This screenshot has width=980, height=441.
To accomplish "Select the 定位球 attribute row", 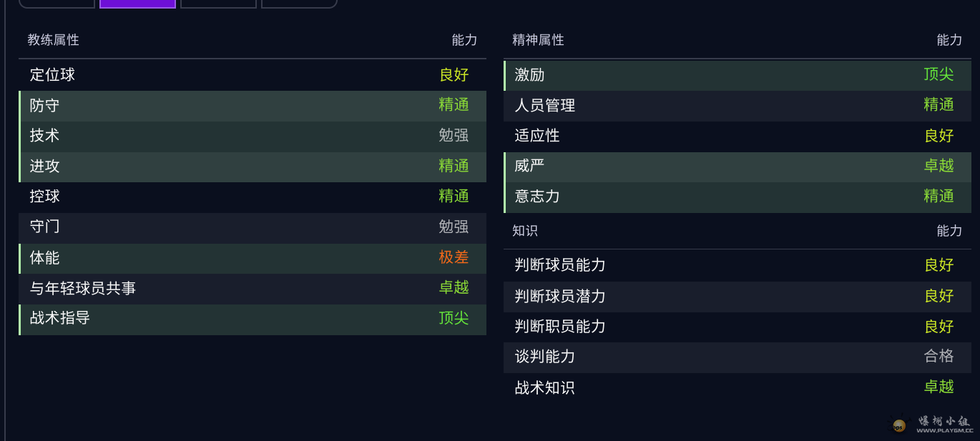I will pos(253,75).
